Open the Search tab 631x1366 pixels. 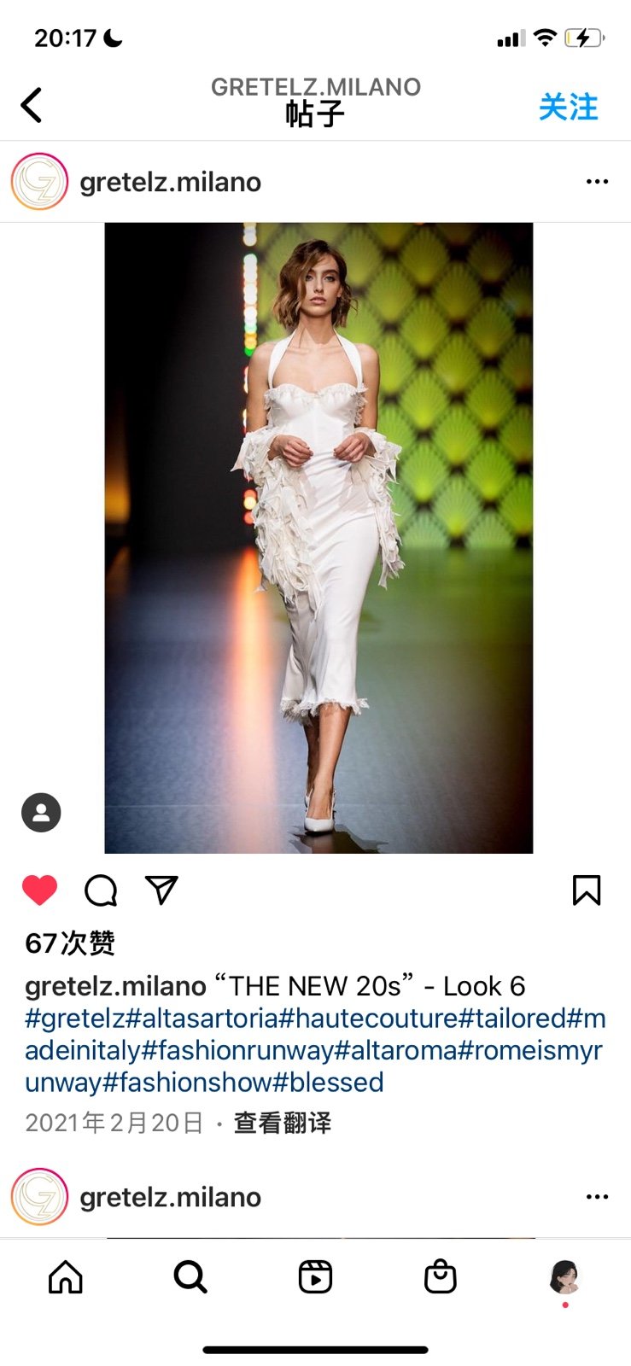(190, 1277)
